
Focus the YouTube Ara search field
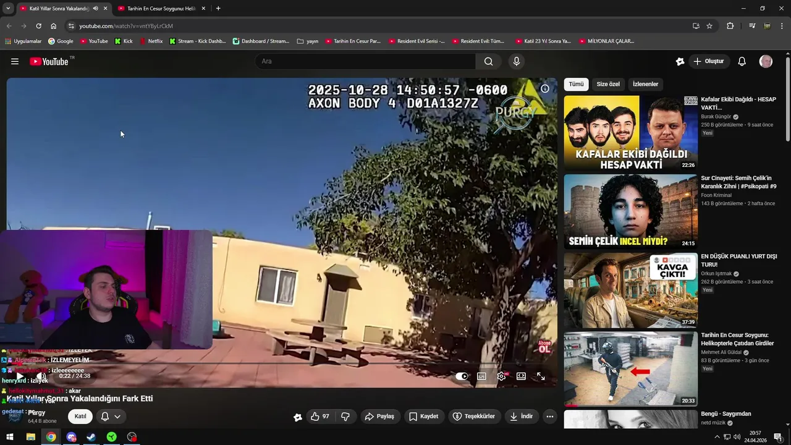[x=365, y=61]
